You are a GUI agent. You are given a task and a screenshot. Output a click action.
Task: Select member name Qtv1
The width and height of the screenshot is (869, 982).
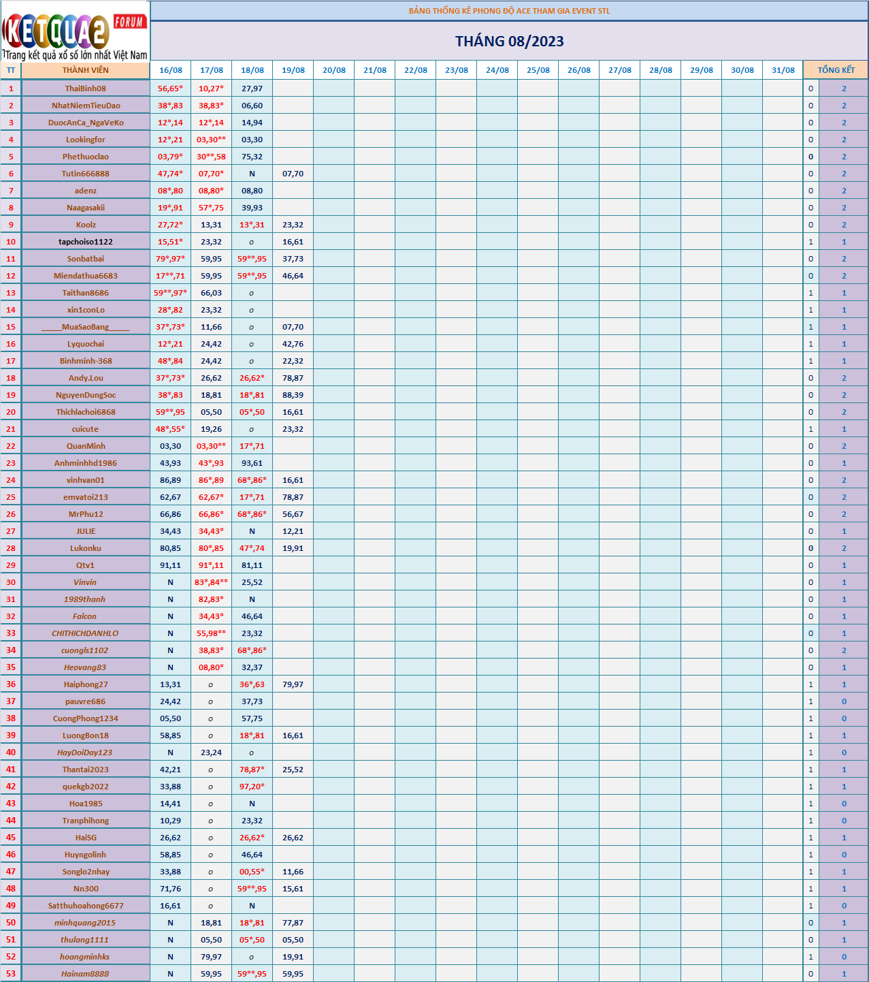[86, 565]
